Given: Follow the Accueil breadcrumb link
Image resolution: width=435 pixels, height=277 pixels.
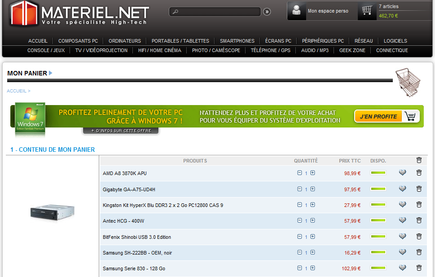Looking at the screenshot, I should pyautogui.click(x=17, y=91).
